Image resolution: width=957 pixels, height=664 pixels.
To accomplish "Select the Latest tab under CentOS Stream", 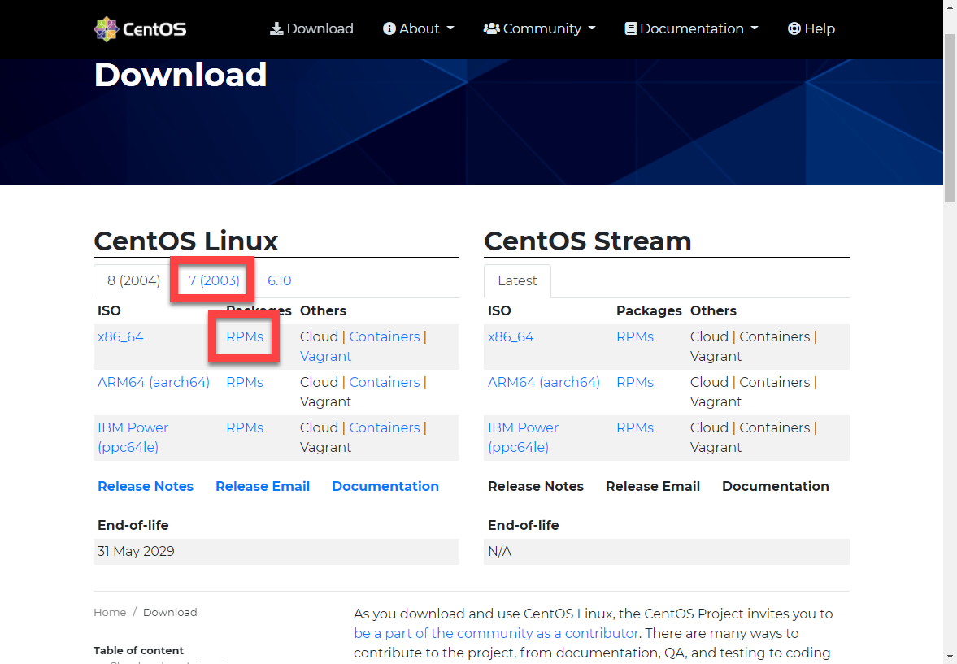I will click(518, 280).
